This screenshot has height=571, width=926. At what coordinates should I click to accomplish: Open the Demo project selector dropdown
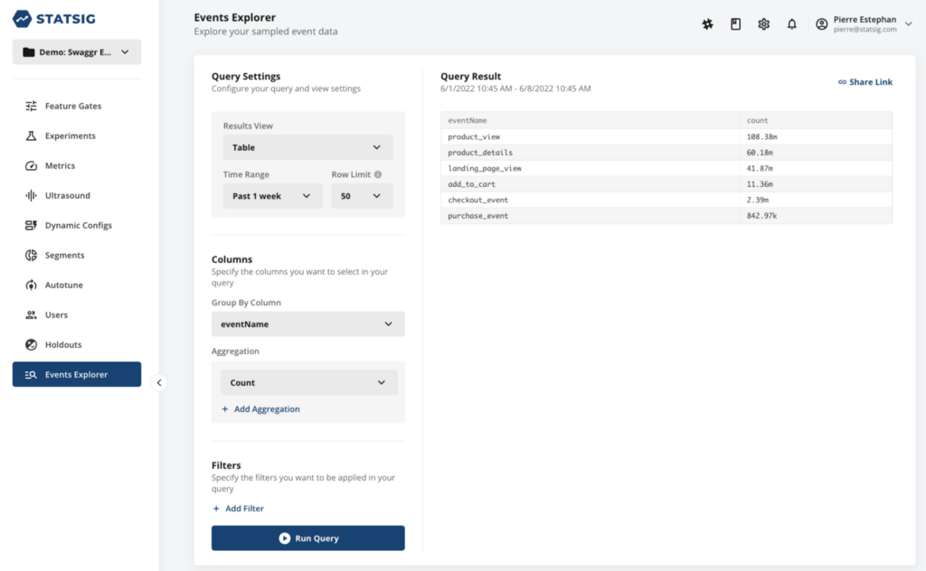pos(77,52)
